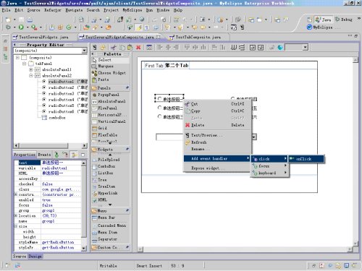Choose Test/Preview from context menu
The height and width of the screenshot is (271, 362).
tap(217, 135)
